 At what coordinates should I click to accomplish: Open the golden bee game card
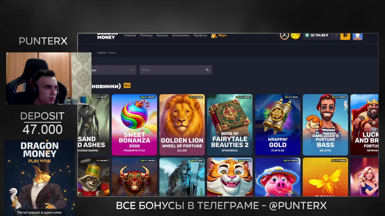tap(325, 177)
